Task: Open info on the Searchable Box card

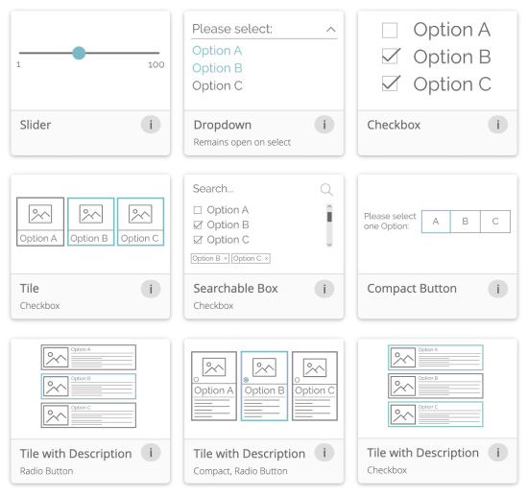Action: click(x=324, y=289)
